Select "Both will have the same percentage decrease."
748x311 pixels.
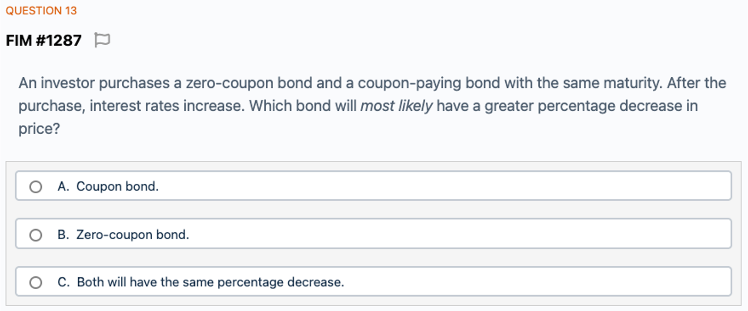(210, 282)
